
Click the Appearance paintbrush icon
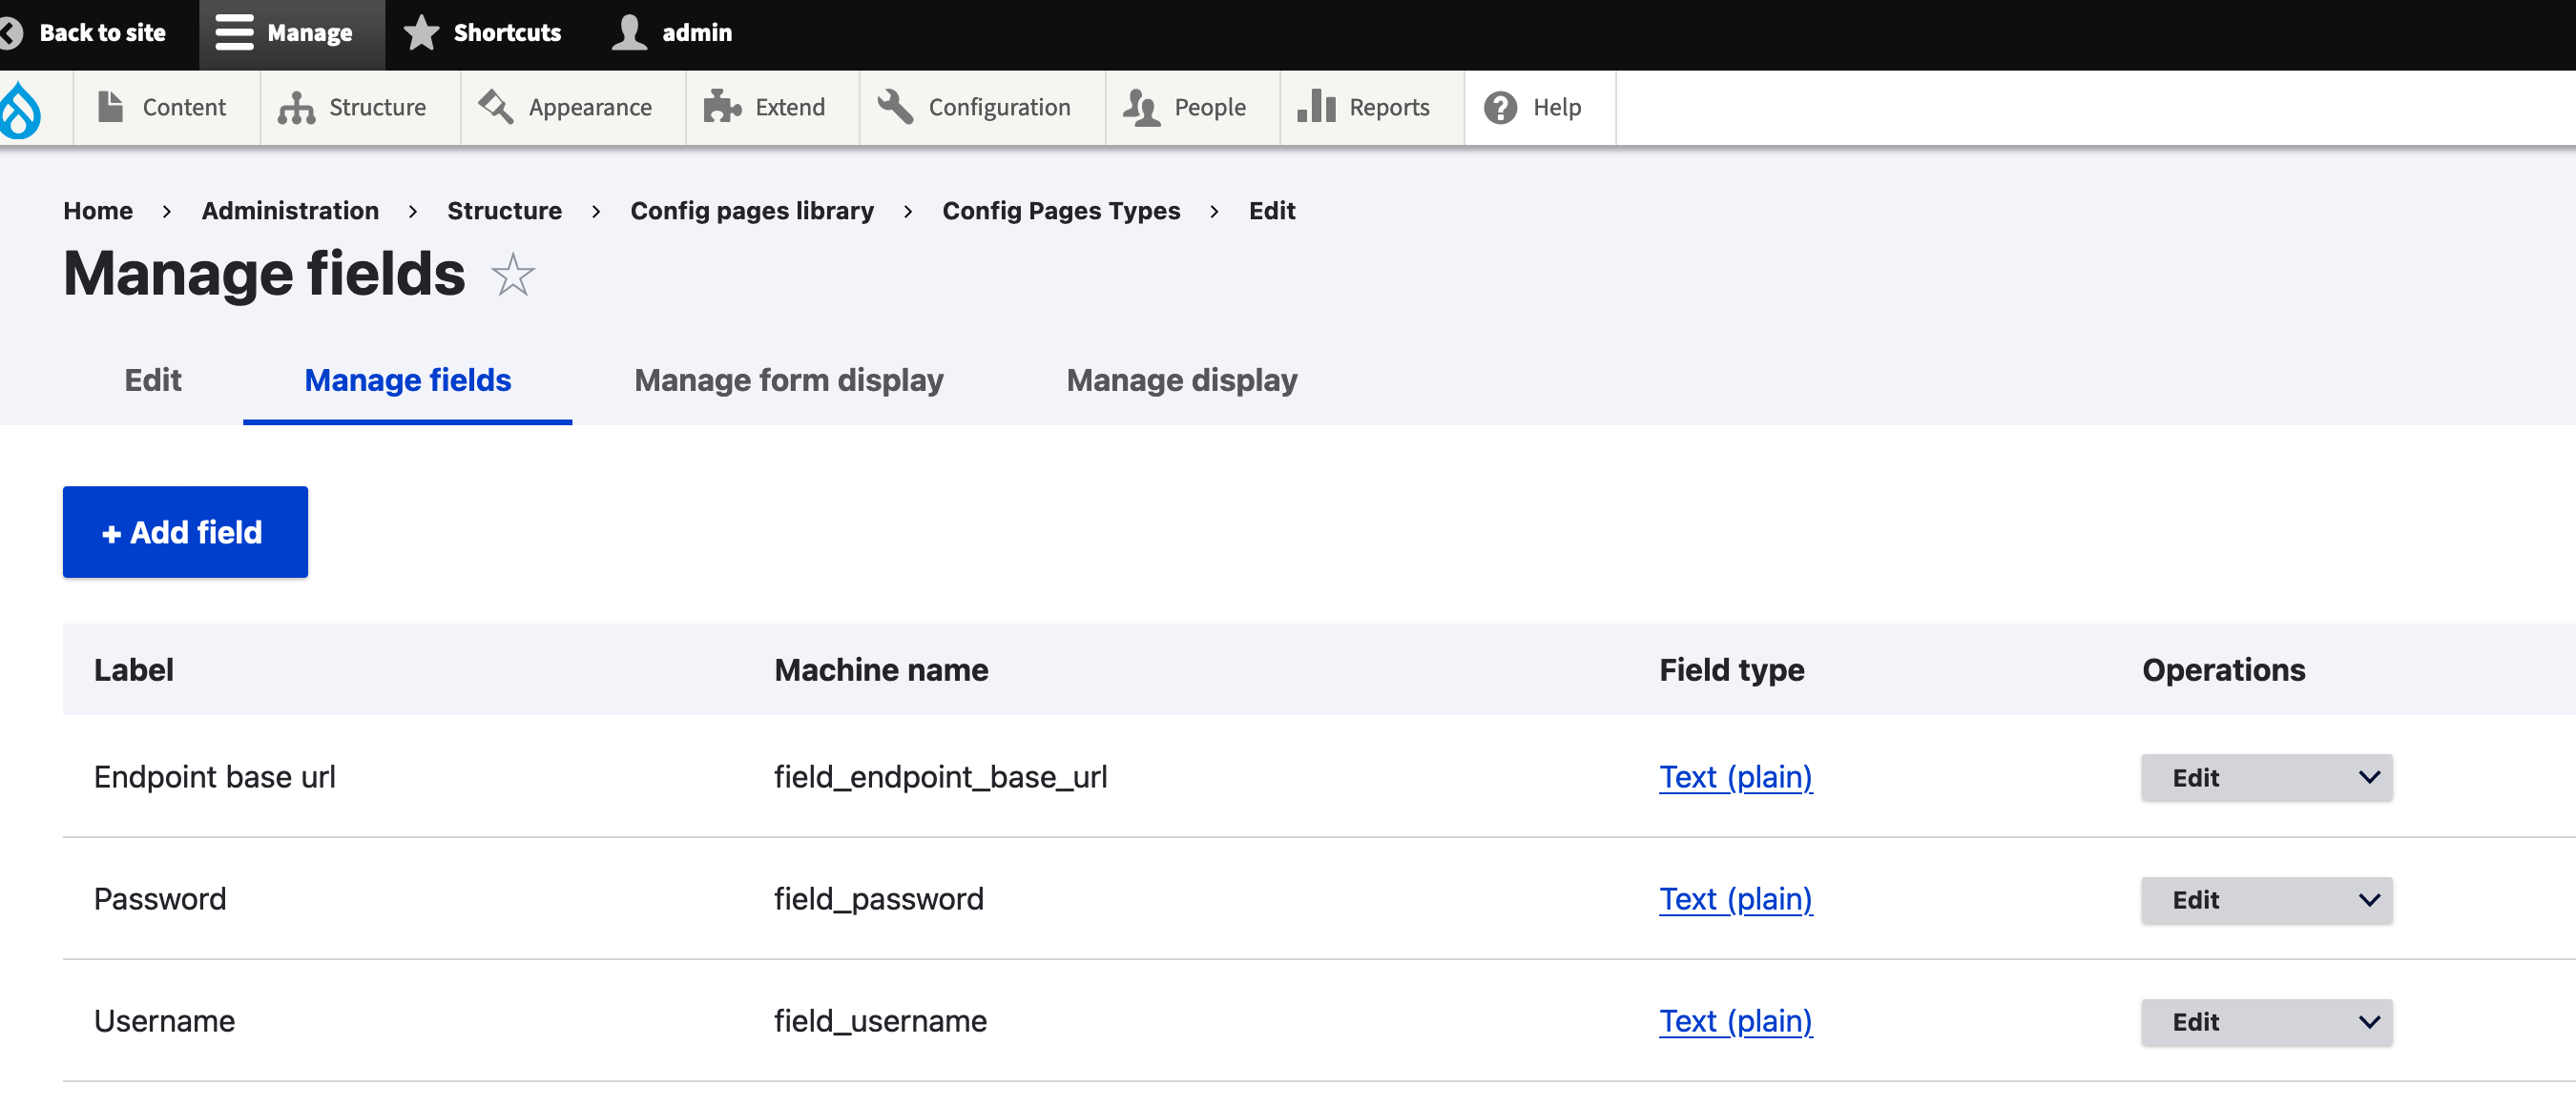pyautogui.click(x=496, y=106)
